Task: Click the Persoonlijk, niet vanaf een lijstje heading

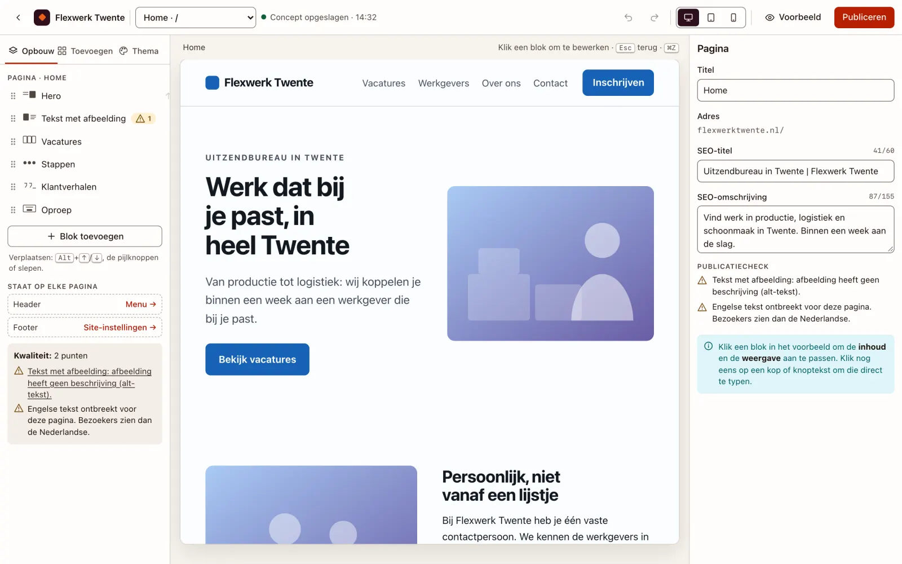Action: (501, 486)
